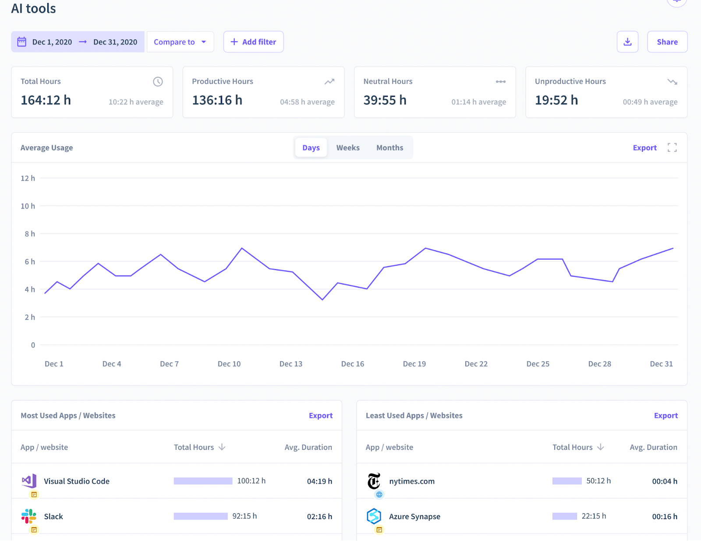Switch chart view to Weeks
The image size is (701, 541).
click(348, 148)
